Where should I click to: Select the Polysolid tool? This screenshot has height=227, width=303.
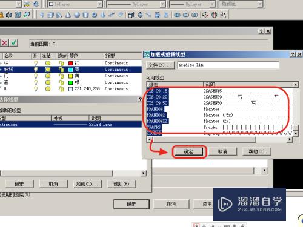pyautogui.click(x=42, y=15)
